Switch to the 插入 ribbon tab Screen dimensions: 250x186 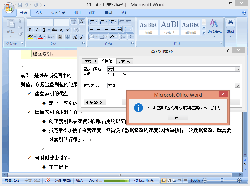coord(39,13)
